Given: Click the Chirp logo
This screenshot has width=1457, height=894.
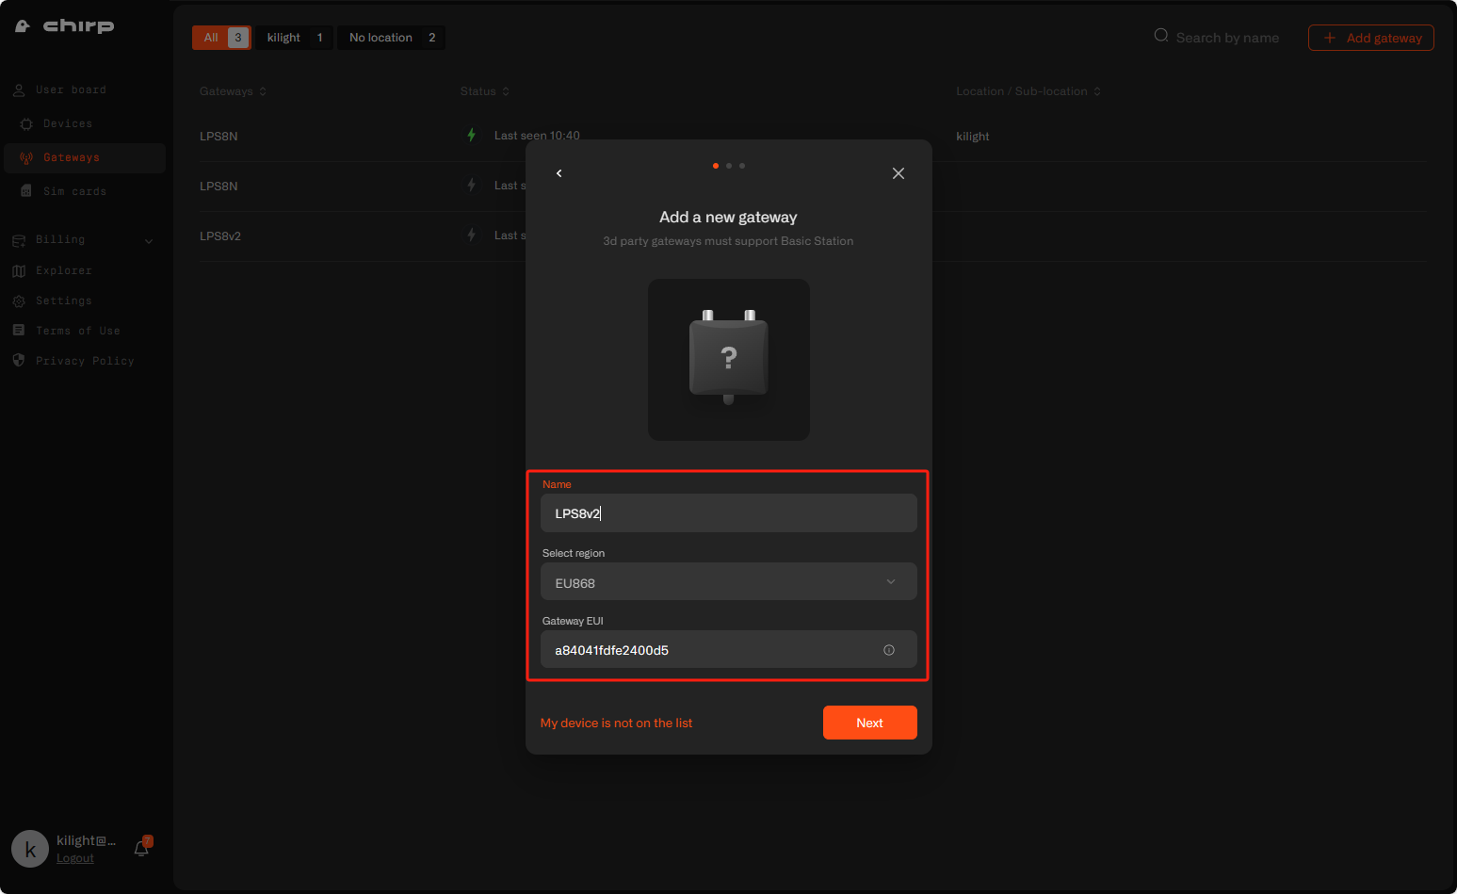Looking at the screenshot, I should coord(65,26).
